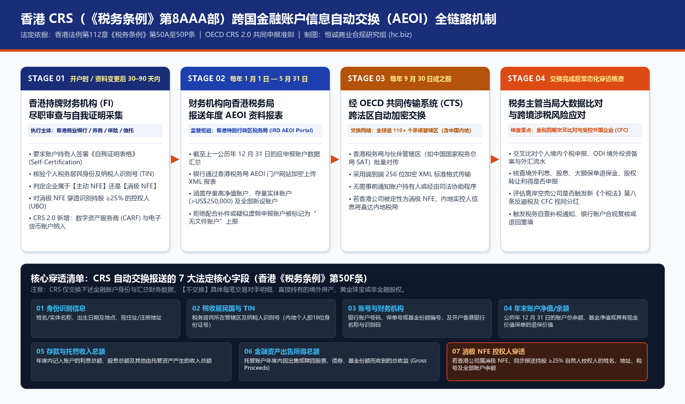Click the bullet about ODI 境外投资备案

[x=573, y=157]
